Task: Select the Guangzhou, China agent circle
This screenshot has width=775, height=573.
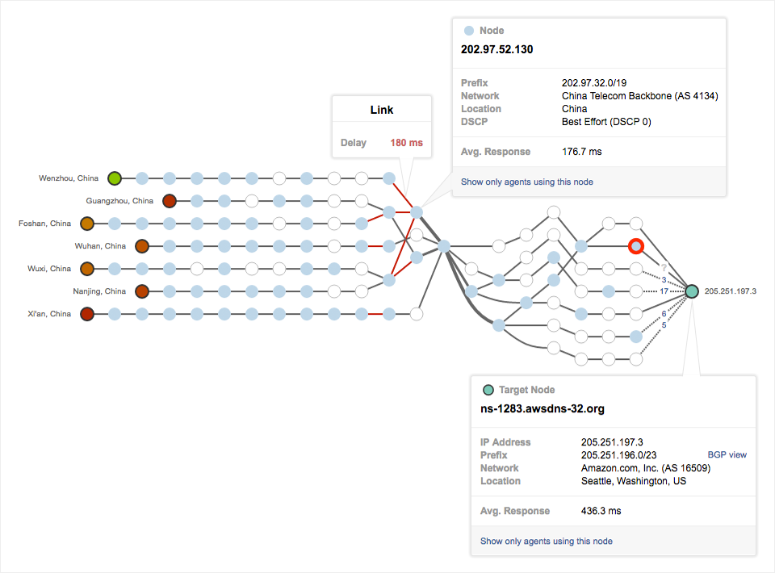Action: [x=170, y=201]
